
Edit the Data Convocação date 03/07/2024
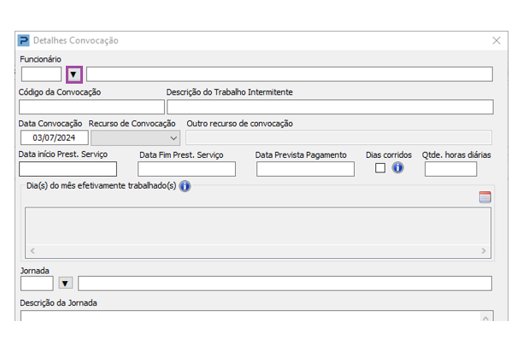click(55, 137)
